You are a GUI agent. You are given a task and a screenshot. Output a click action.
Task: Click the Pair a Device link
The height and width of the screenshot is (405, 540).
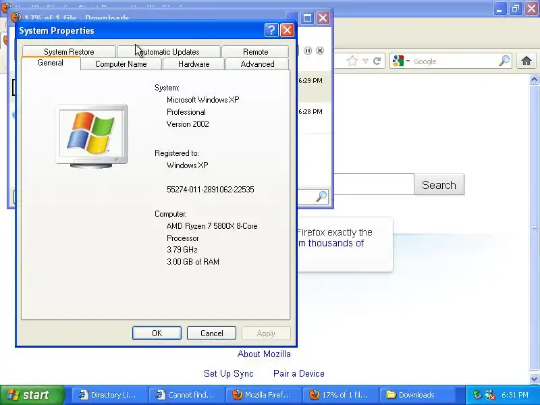(x=299, y=373)
